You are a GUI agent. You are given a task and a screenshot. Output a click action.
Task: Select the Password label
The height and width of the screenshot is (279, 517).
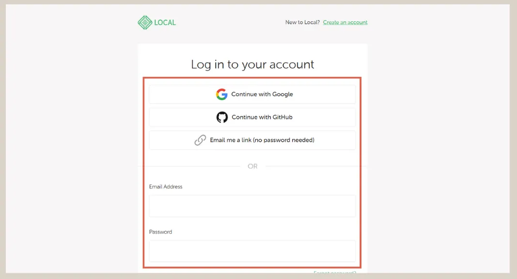(x=160, y=232)
